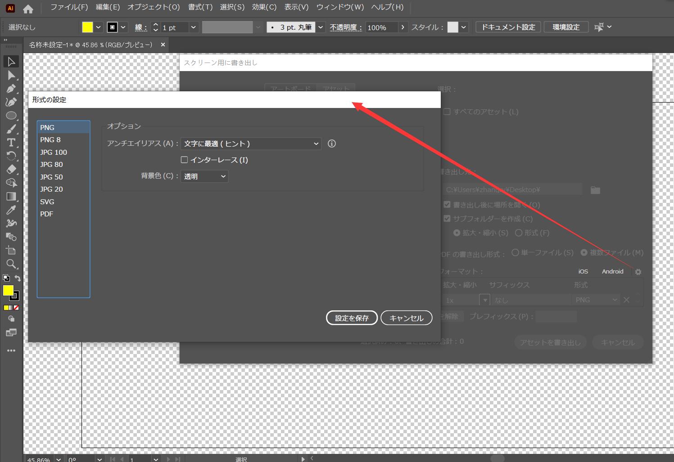
Task: Activate the Zoom tool
Action: [x=11, y=264]
